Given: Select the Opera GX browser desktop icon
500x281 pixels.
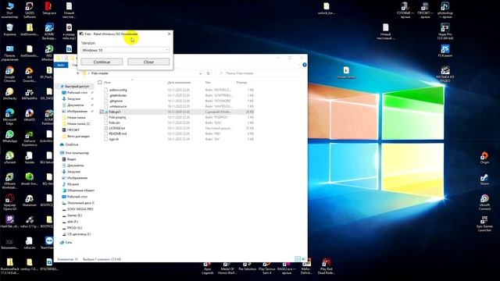Looking at the screenshot, I should coord(9,202).
